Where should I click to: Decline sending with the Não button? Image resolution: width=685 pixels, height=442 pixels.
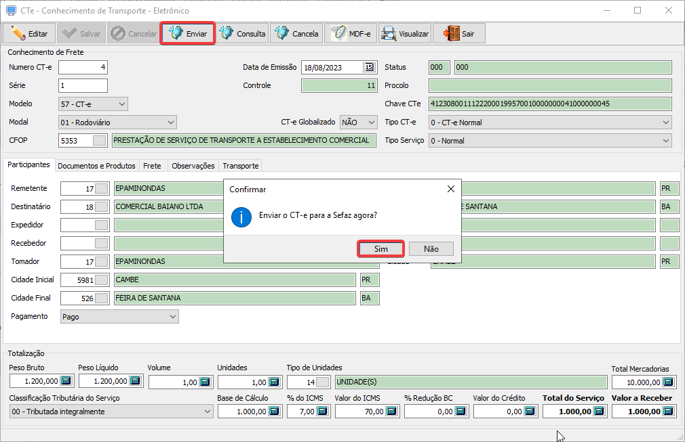[431, 249]
